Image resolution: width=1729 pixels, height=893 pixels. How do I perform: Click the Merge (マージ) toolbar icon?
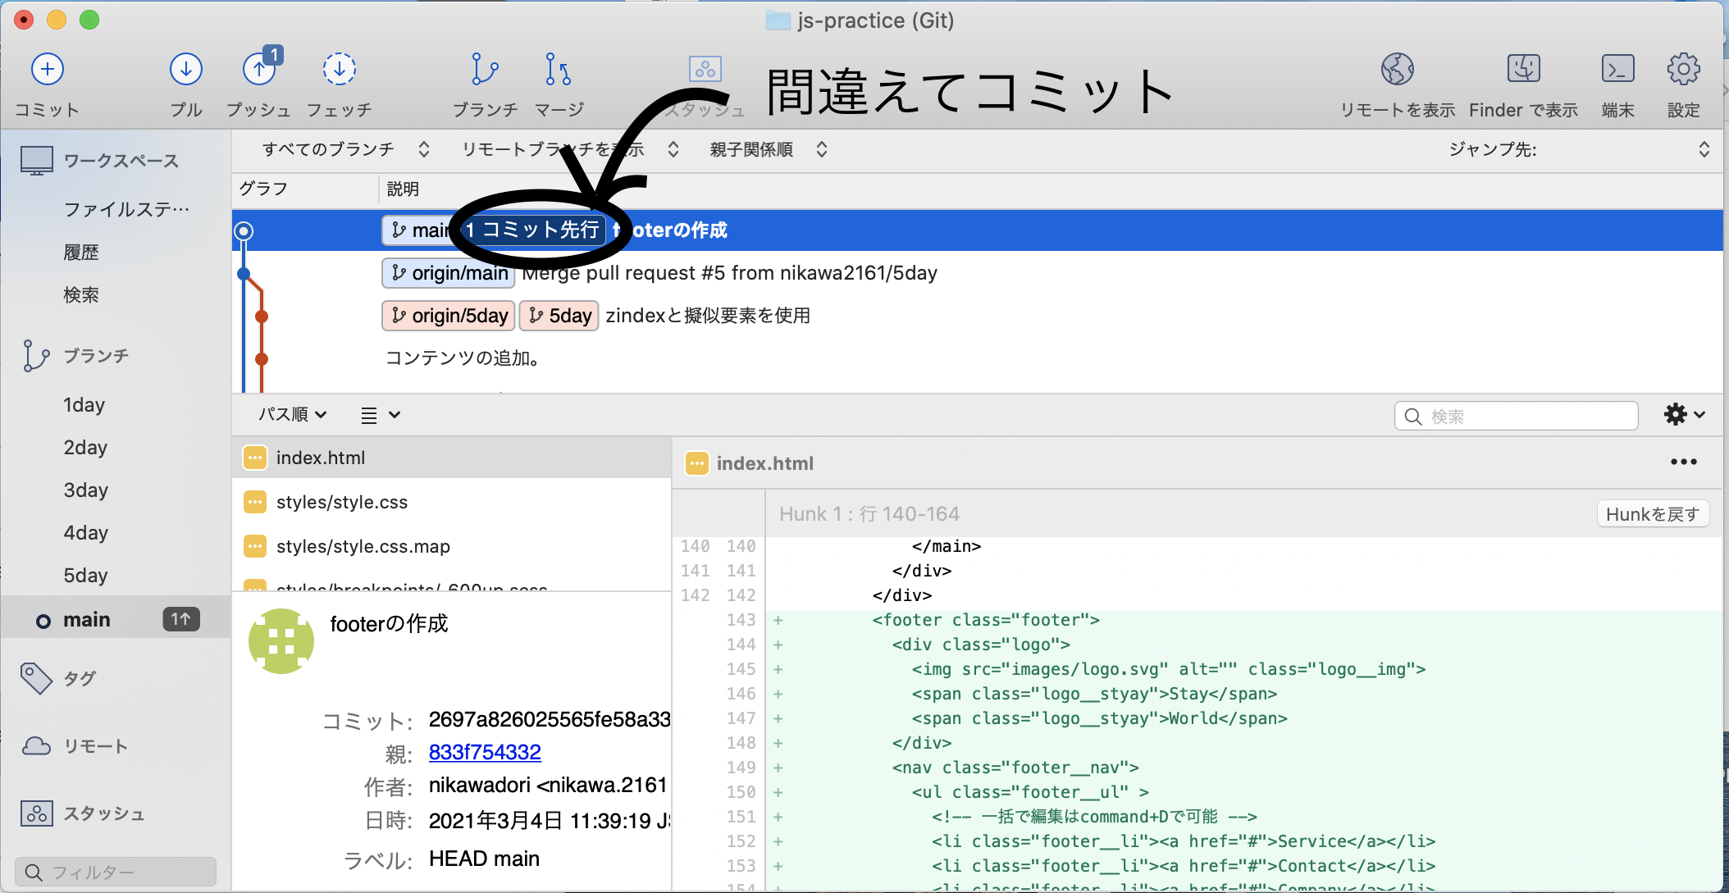tap(559, 70)
